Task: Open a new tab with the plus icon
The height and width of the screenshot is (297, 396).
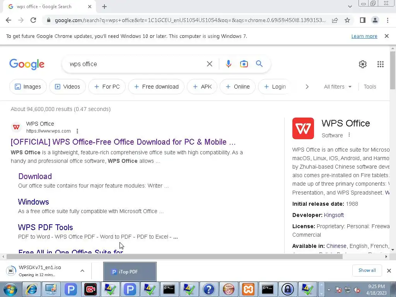Action: [x=104, y=7]
